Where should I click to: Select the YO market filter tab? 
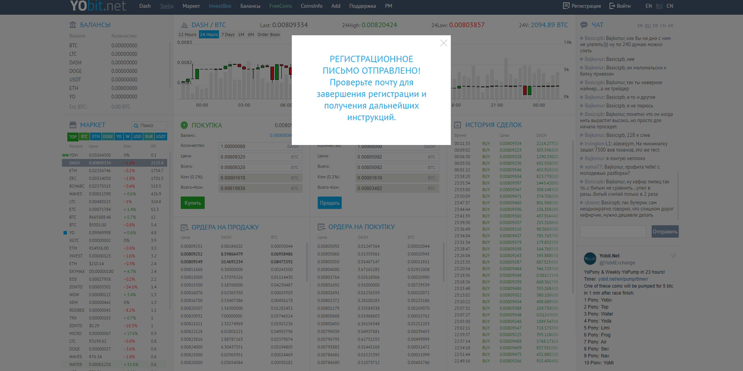point(119,136)
